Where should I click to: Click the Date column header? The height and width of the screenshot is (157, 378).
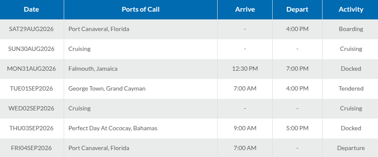pyautogui.click(x=32, y=9)
